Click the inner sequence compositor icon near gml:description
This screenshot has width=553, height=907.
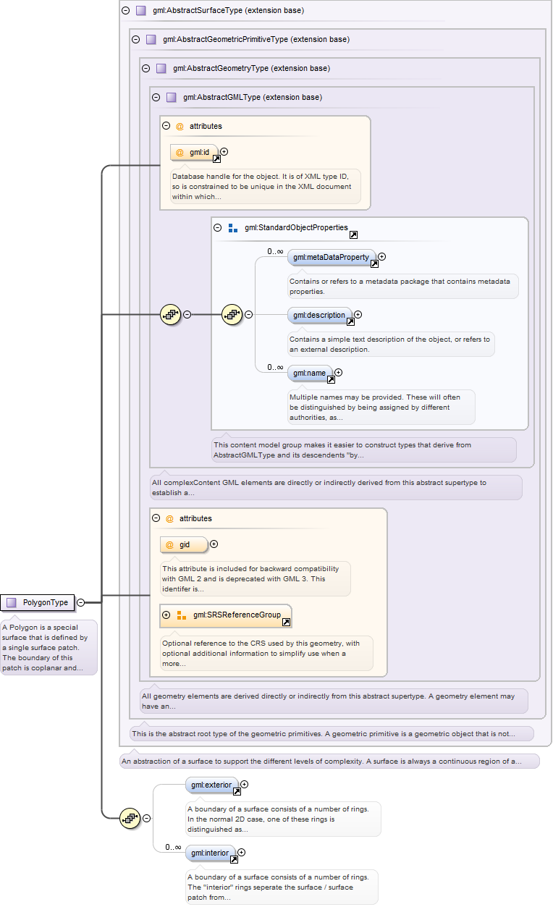(232, 314)
